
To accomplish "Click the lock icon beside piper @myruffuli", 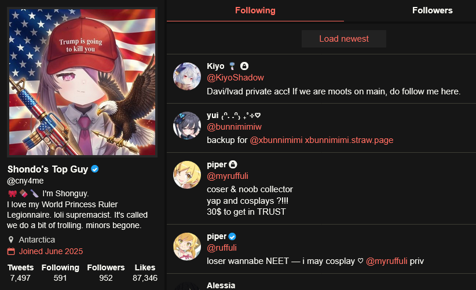I will (x=233, y=164).
